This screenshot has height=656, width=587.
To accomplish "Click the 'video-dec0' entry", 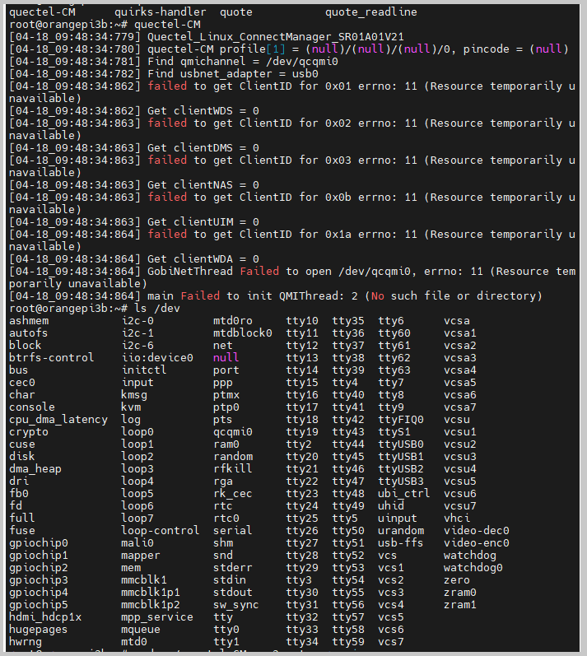I will pyautogui.click(x=477, y=531).
